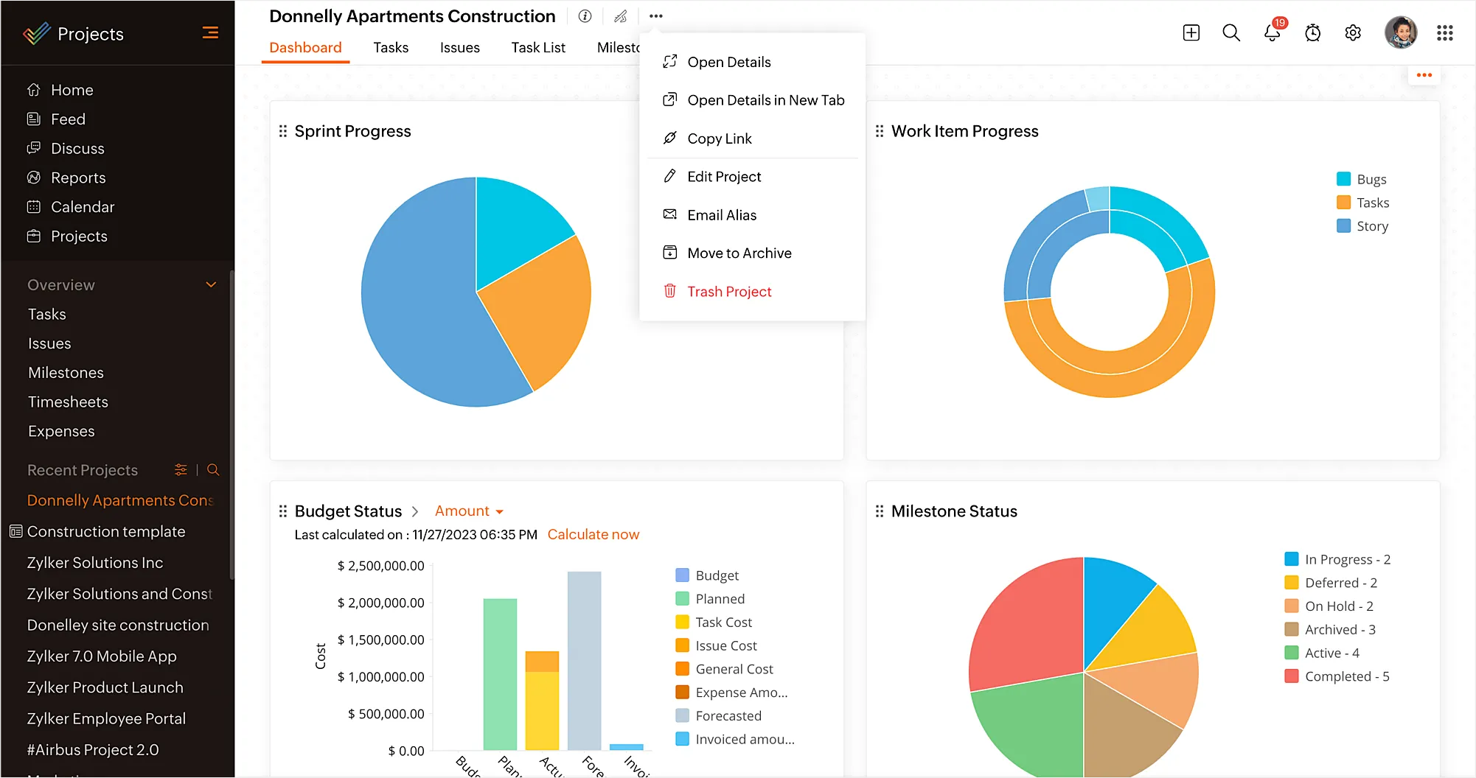1476x778 pixels.
Task: Open the Reports section from sidebar
Action: pyautogui.click(x=78, y=178)
